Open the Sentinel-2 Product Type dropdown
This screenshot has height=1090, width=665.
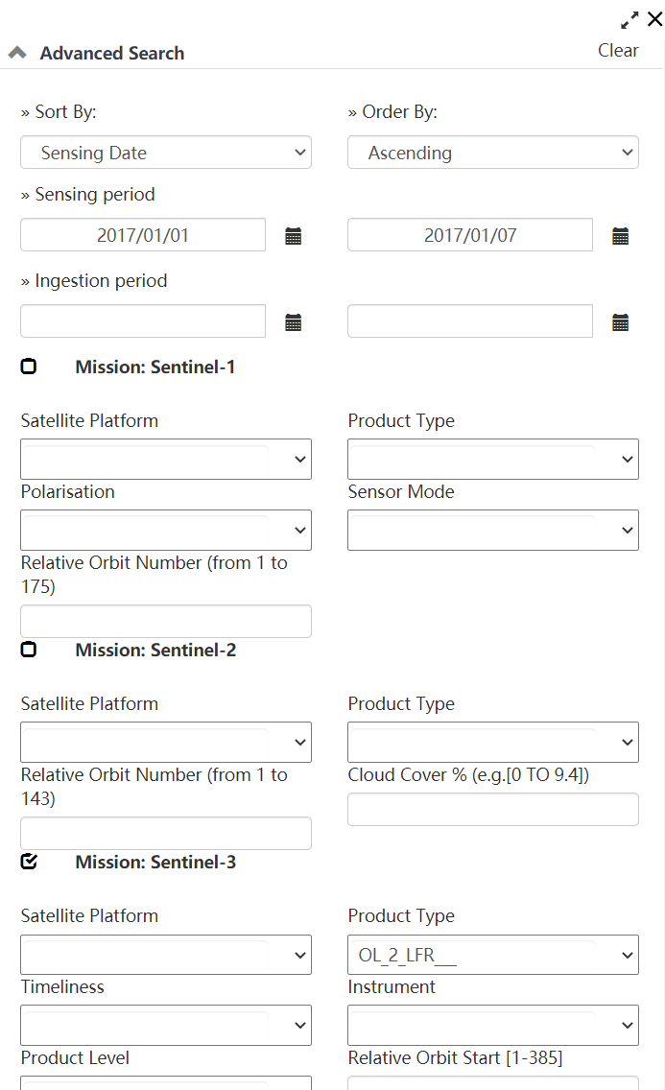coord(492,742)
